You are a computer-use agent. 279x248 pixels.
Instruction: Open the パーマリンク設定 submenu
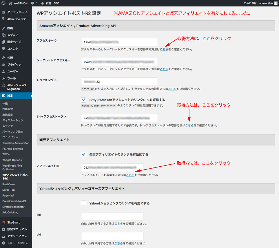tap(13, 132)
